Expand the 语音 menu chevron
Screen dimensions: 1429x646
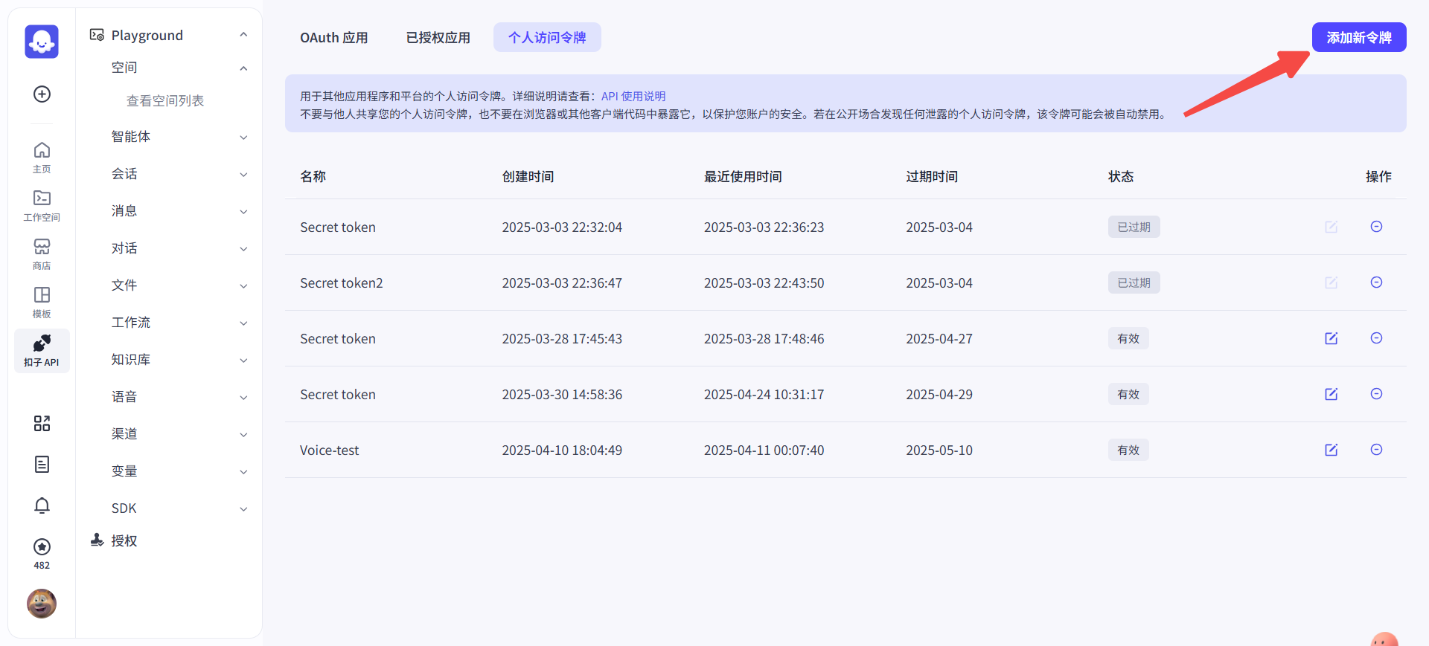click(243, 398)
